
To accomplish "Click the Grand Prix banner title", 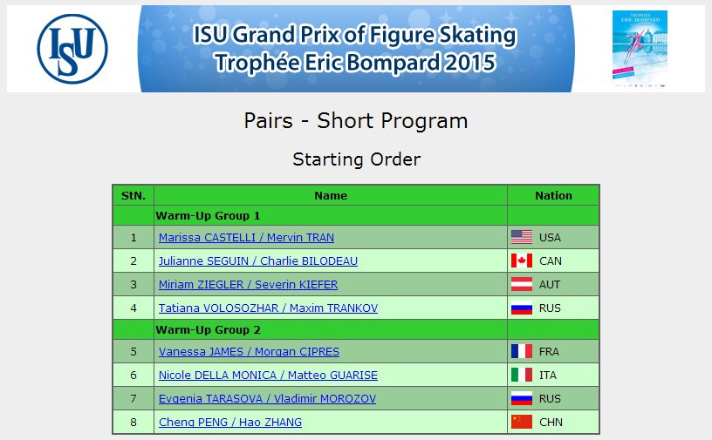I will (x=354, y=49).
